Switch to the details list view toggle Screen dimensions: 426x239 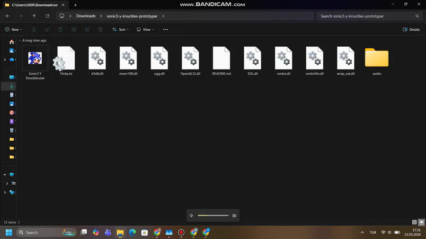(414, 222)
